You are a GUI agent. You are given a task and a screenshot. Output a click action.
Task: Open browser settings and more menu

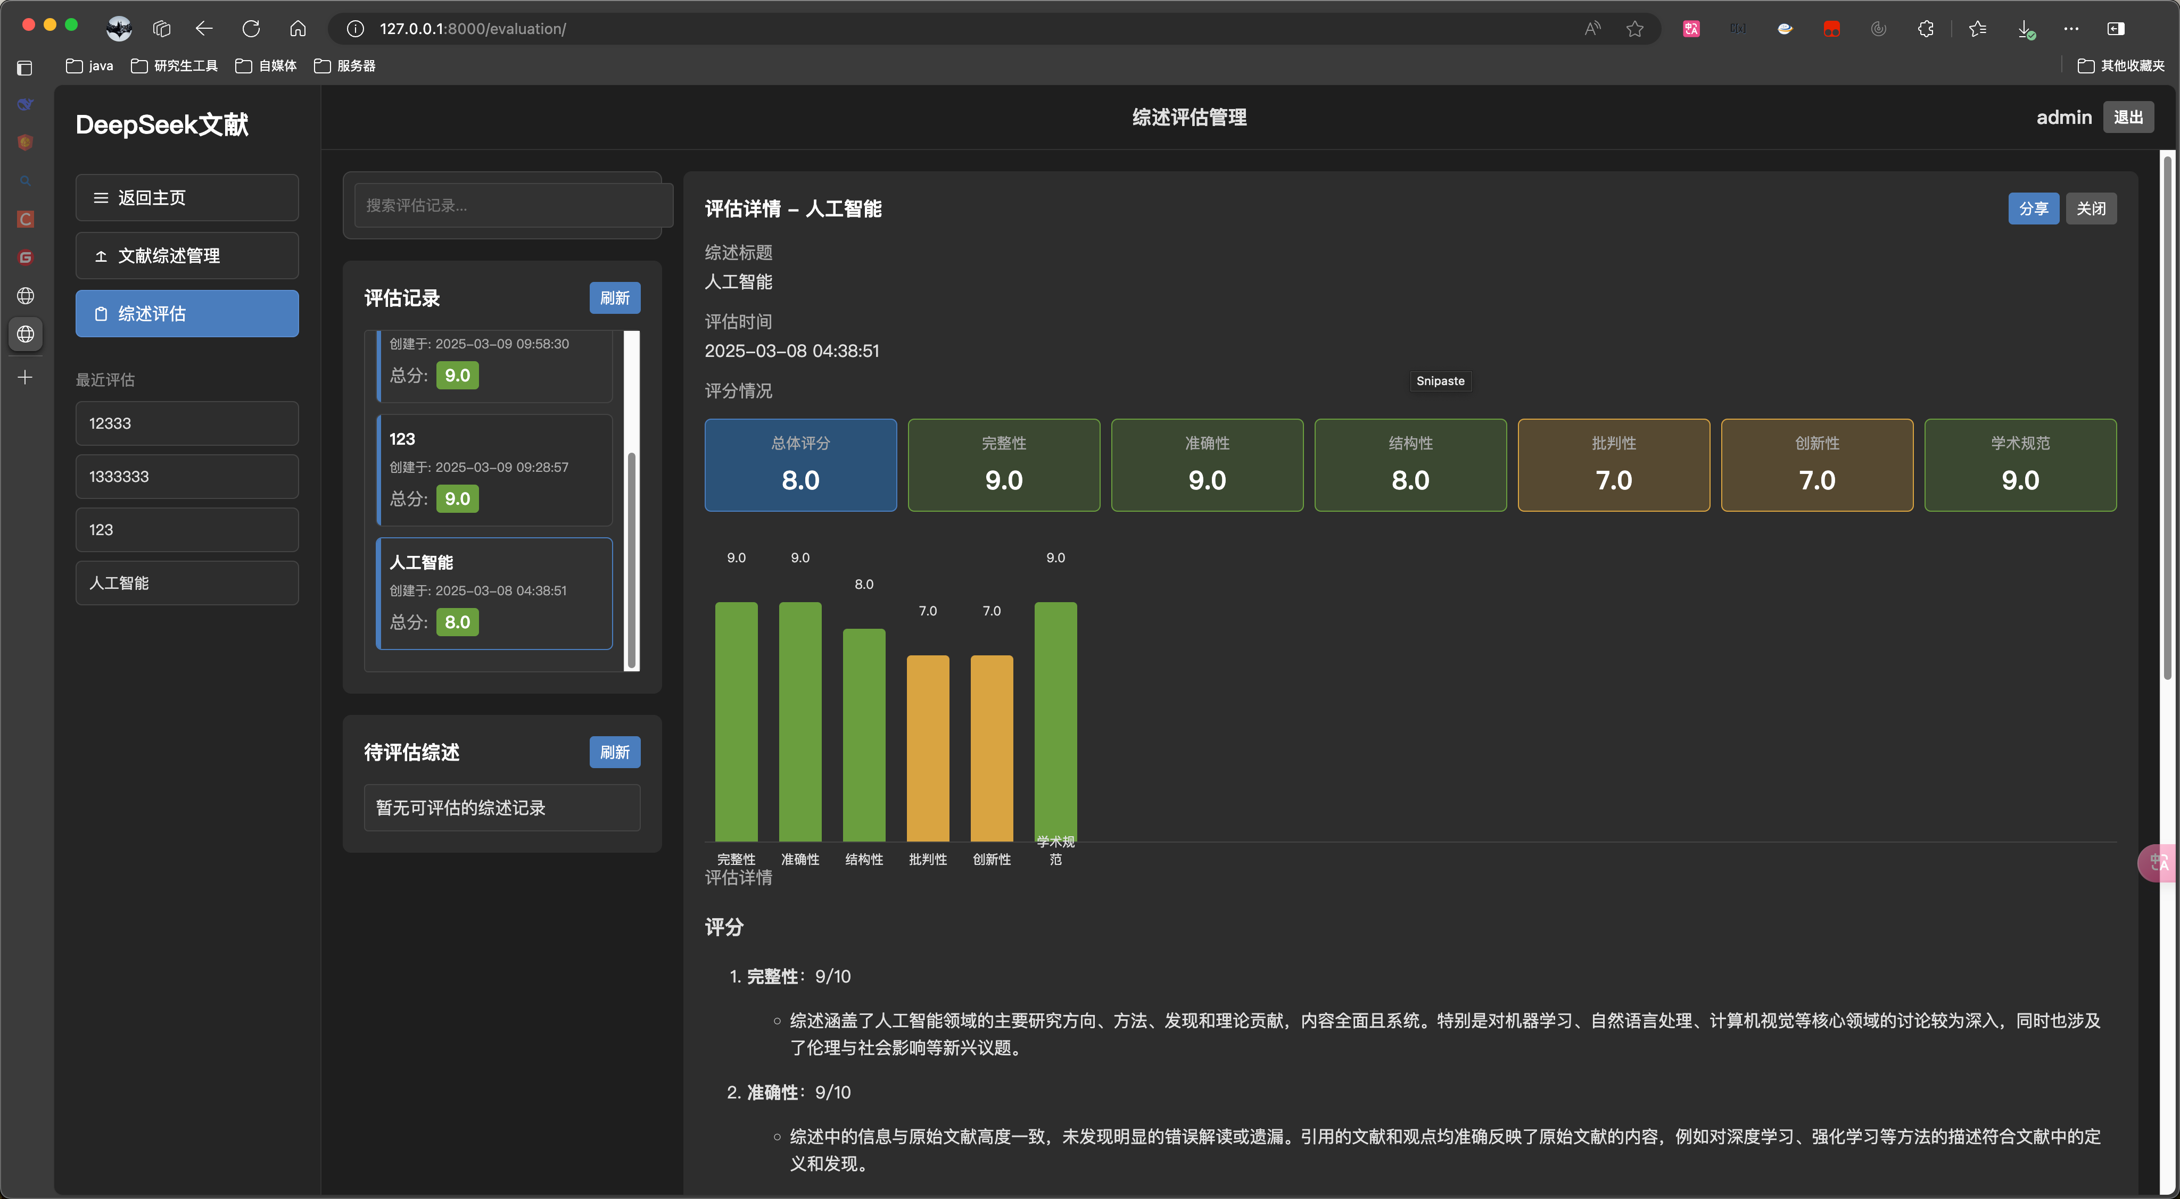pos(2071,29)
